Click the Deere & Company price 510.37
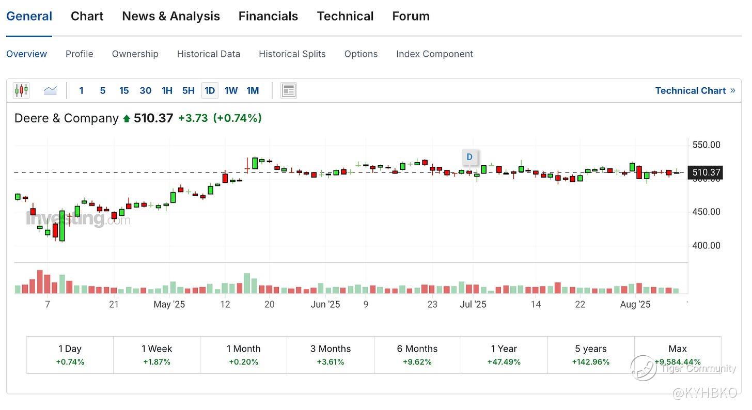 point(153,118)
